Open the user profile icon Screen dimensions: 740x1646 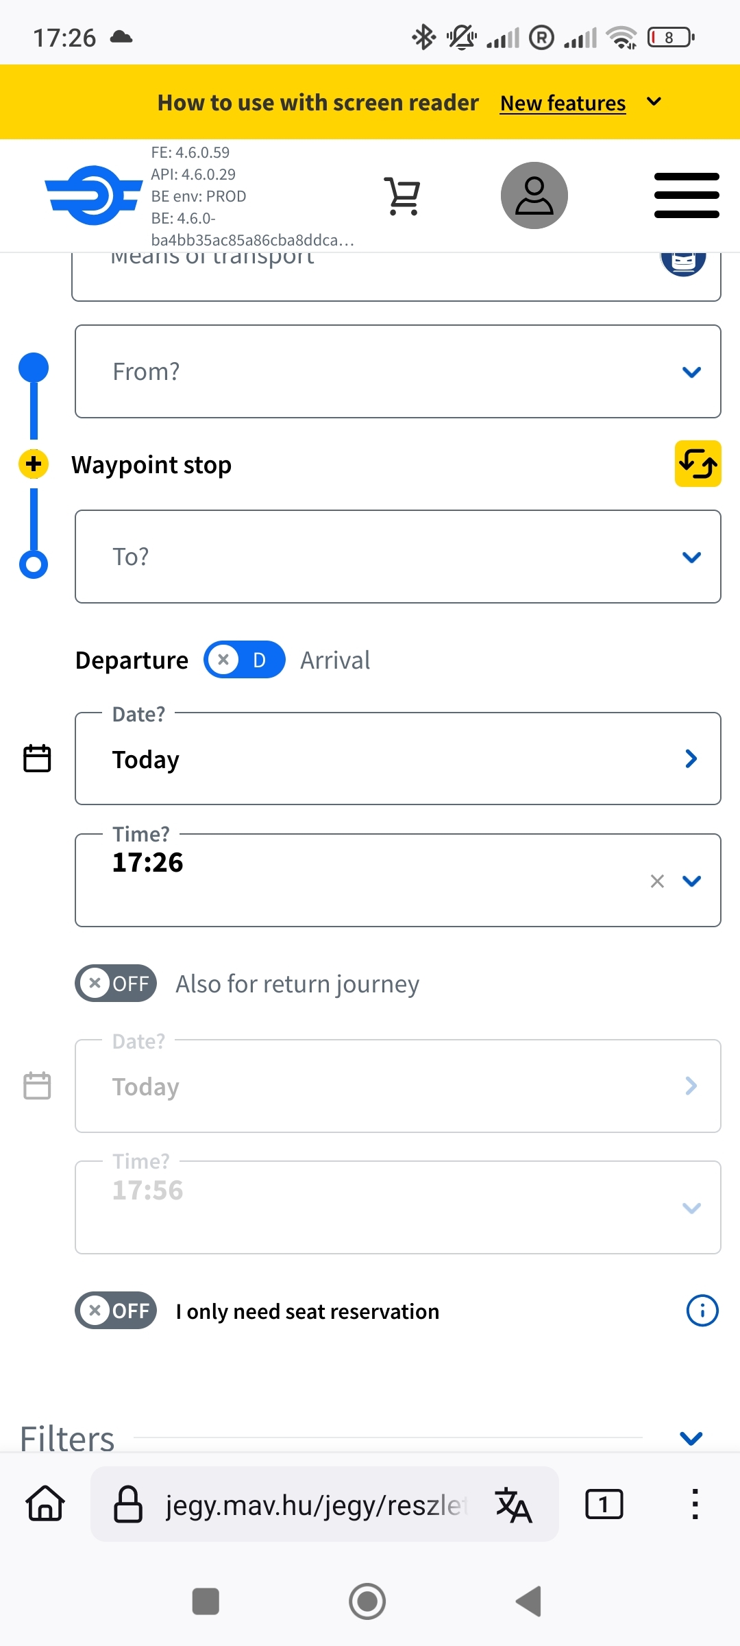click(x=534, y=195)
